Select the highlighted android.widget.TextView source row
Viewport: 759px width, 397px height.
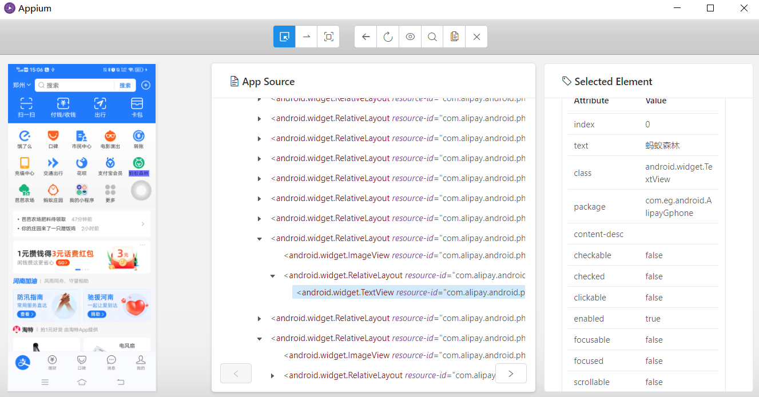tap(408, 292)
